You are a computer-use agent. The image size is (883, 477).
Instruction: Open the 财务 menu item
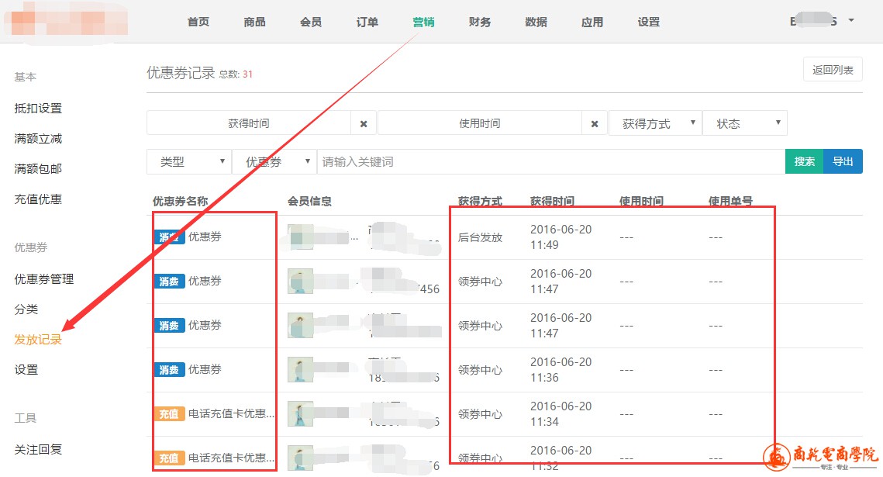tap(480, 22)
